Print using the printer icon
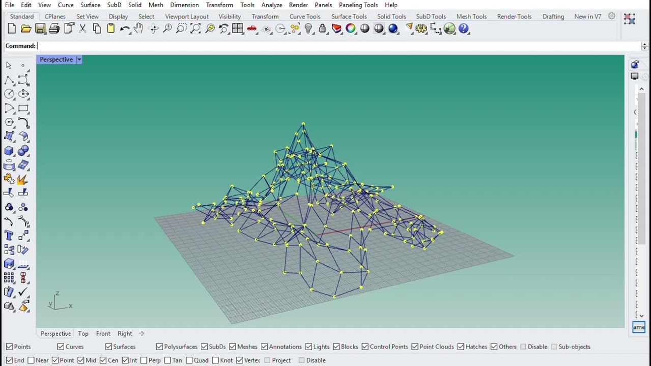651x366 pixels. coord(54,28)
